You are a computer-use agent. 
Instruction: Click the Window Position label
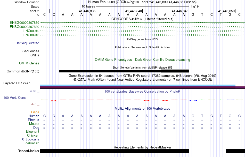point(27,2)
